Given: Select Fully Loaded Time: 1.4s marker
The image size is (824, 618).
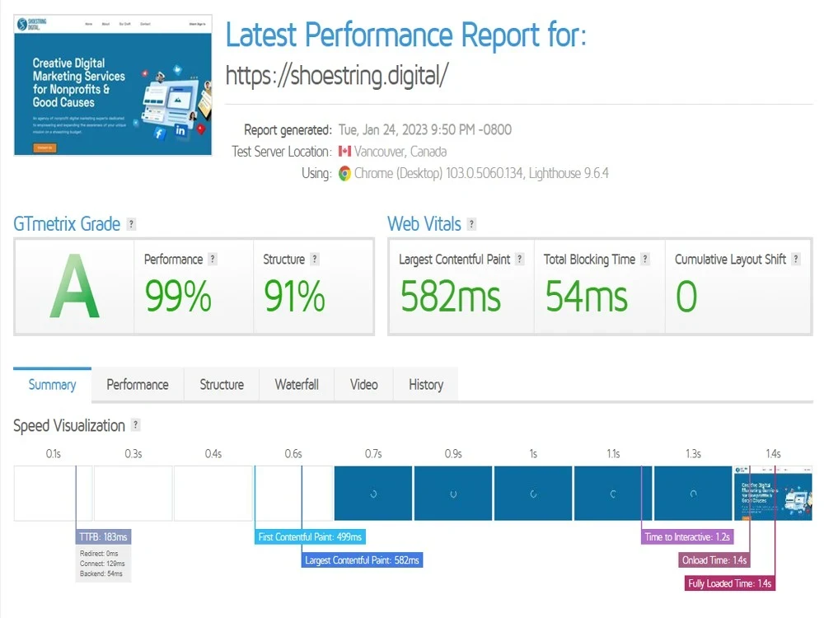Looking at the screenshot, I should [x=730, y=583].
